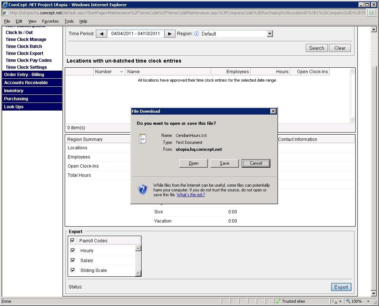Click the Region info icon
The width and height of the screenshot is (379, 306).
(x=196, y=34)
